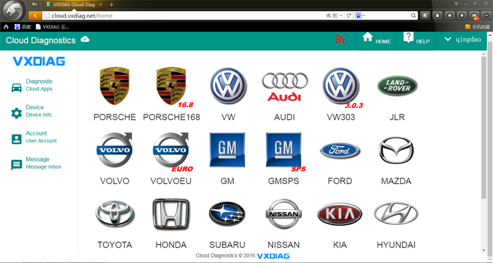This screenshot has height=263, width=493.
Task: Click the browser download arrow icon
Action: [462, 15]
